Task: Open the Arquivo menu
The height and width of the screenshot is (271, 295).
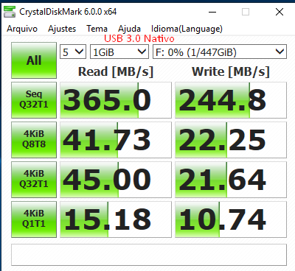Action: [x=22, y=29]
